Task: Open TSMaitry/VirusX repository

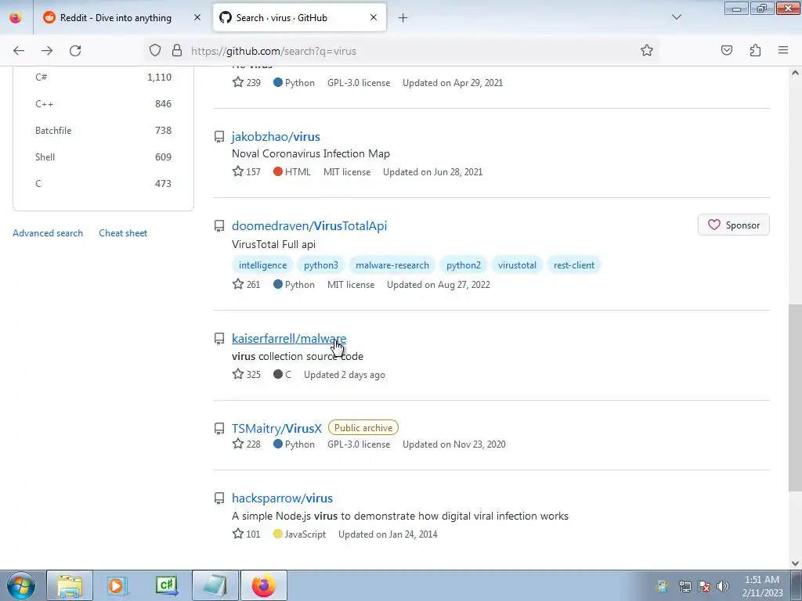Action: (x=276, y=428)
